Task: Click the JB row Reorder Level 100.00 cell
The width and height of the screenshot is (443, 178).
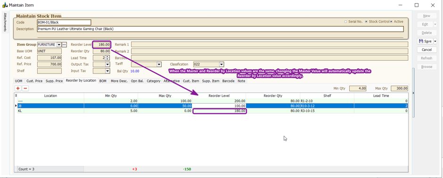Action: pos(219,106)
